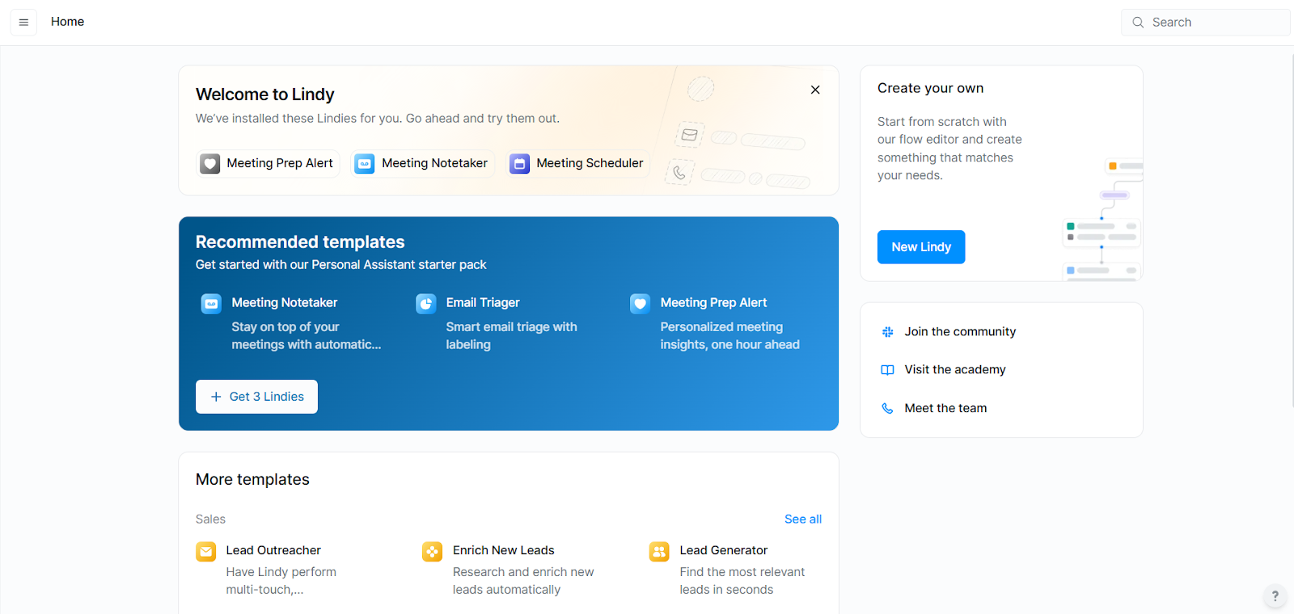Click the Research and enrich new leads description

point(523,581)
